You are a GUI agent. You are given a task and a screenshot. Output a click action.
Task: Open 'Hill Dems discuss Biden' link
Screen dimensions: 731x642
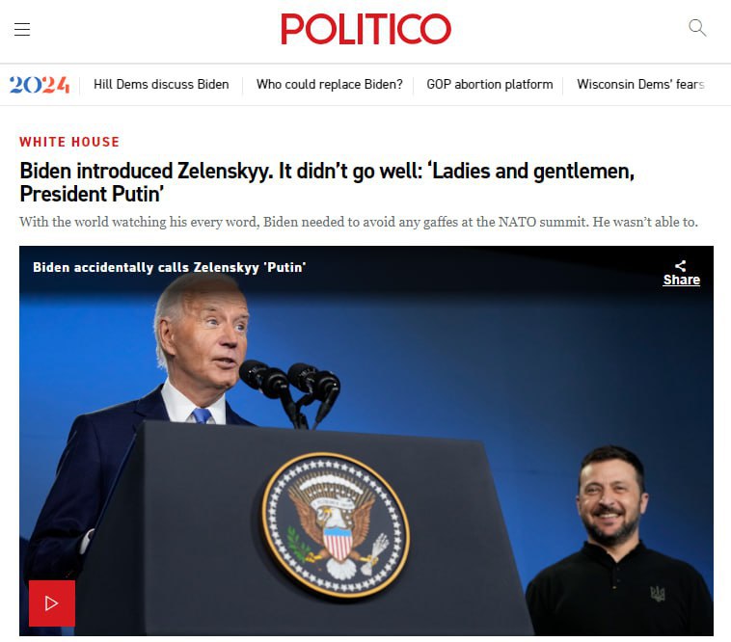(x=161, y=84)
